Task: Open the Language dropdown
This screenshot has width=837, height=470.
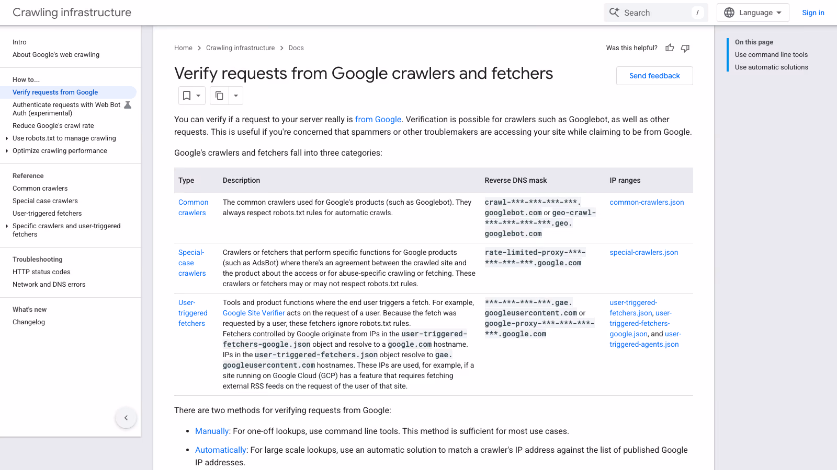Action: click(753, 13)
